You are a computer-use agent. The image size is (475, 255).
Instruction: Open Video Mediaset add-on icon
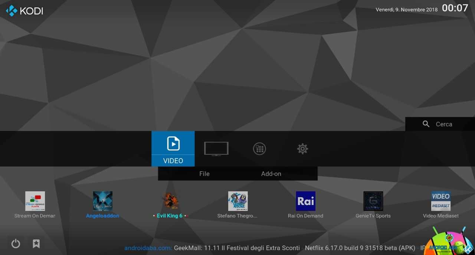[x=441, y=201]
